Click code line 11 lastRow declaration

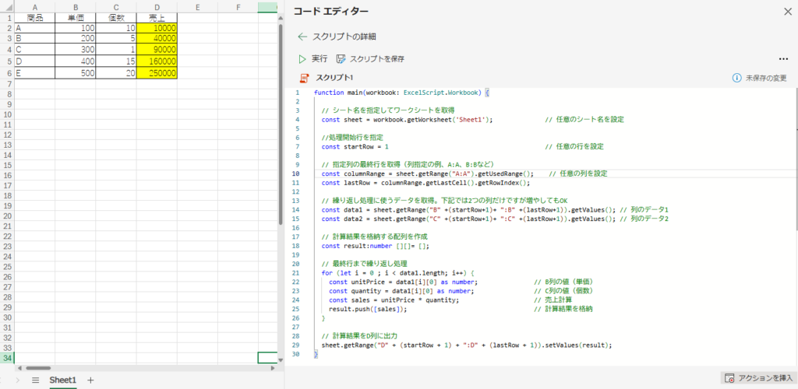coord(426,183)
